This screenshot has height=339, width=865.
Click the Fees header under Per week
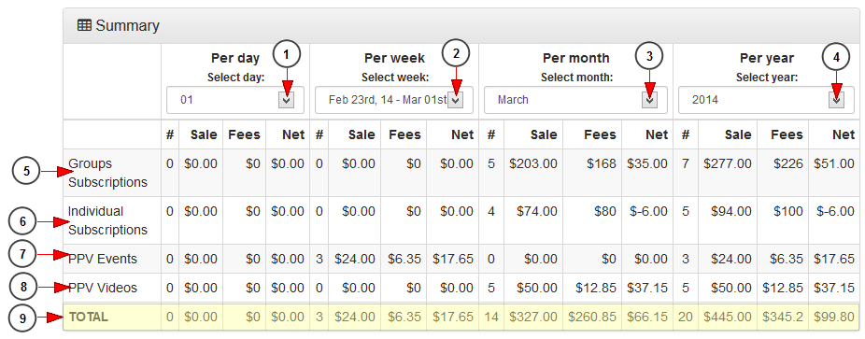point(404,134)
